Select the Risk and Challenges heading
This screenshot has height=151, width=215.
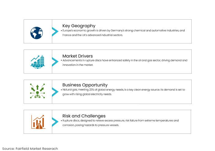pyautogui.click(x=84, y=116)
